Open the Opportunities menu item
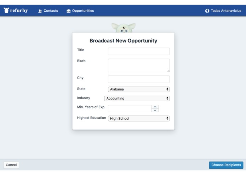This screenshot has height=175, width=246. pyautogui.click(x=80, y=11)
